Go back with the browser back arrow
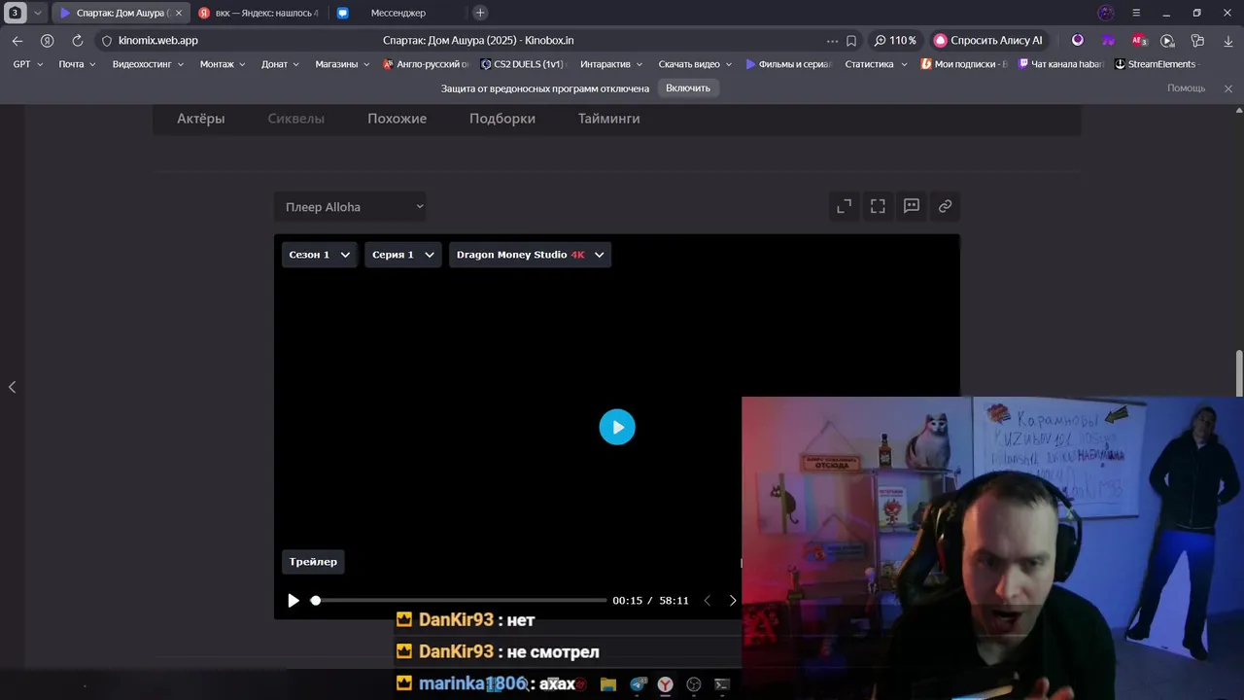Viewport: 1244px width, 700px height. coord(17,41)
